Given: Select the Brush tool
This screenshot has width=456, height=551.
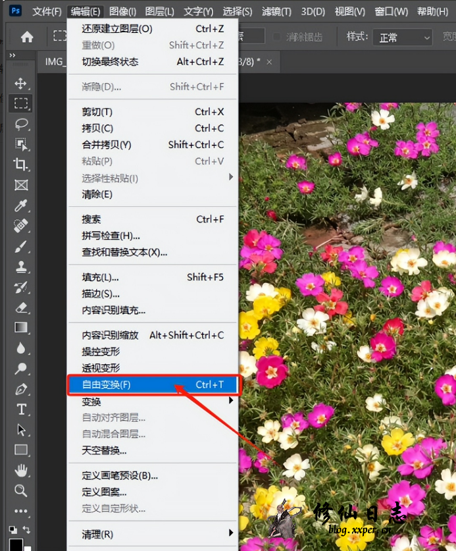Looking at the screenshot, I should 21,247.
